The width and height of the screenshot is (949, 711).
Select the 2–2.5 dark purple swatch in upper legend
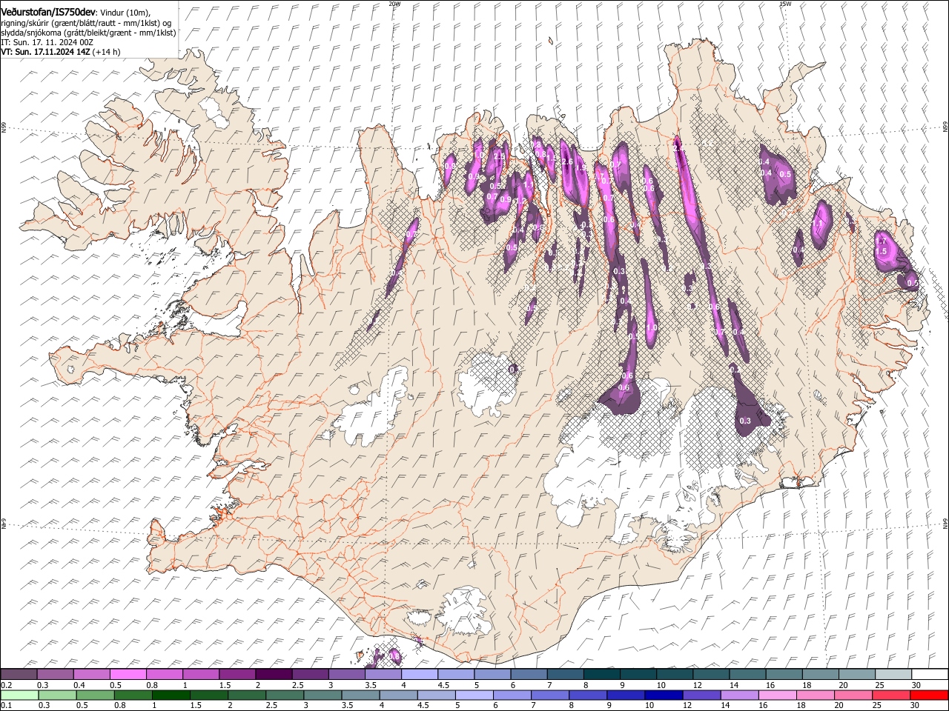pyautogui.click(x=274, y=674)
